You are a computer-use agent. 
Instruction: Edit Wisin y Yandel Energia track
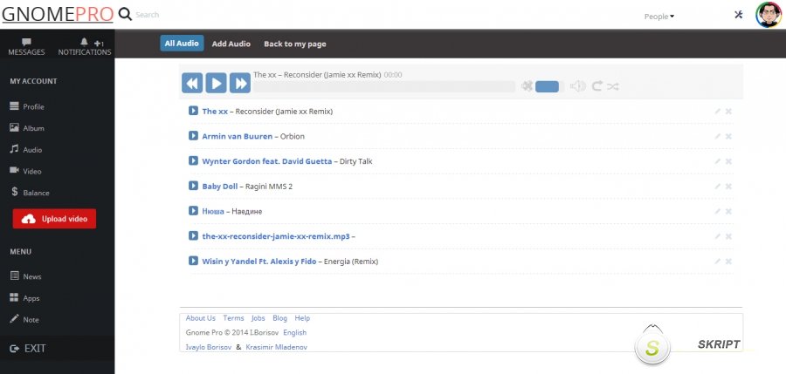[x=717, y=262]
